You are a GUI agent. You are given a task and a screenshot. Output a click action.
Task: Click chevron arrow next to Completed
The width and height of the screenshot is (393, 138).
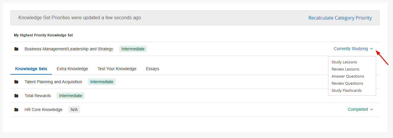371,110
